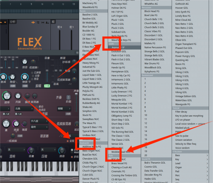Select the Cinematic FG pad preset

[118, 171]
